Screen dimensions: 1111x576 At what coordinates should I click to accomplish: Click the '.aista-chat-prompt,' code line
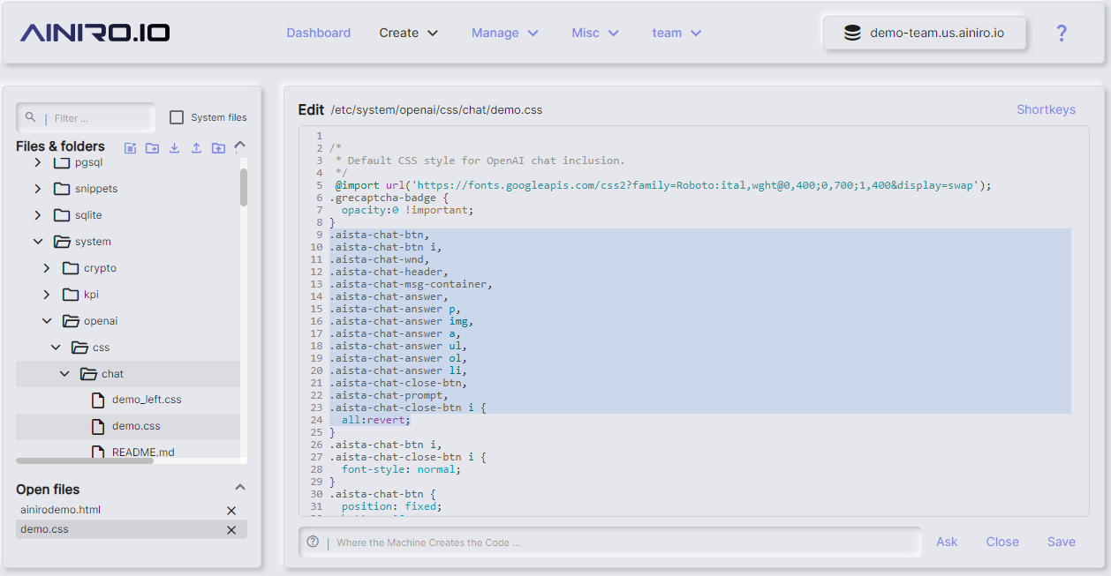coord(389,395)
